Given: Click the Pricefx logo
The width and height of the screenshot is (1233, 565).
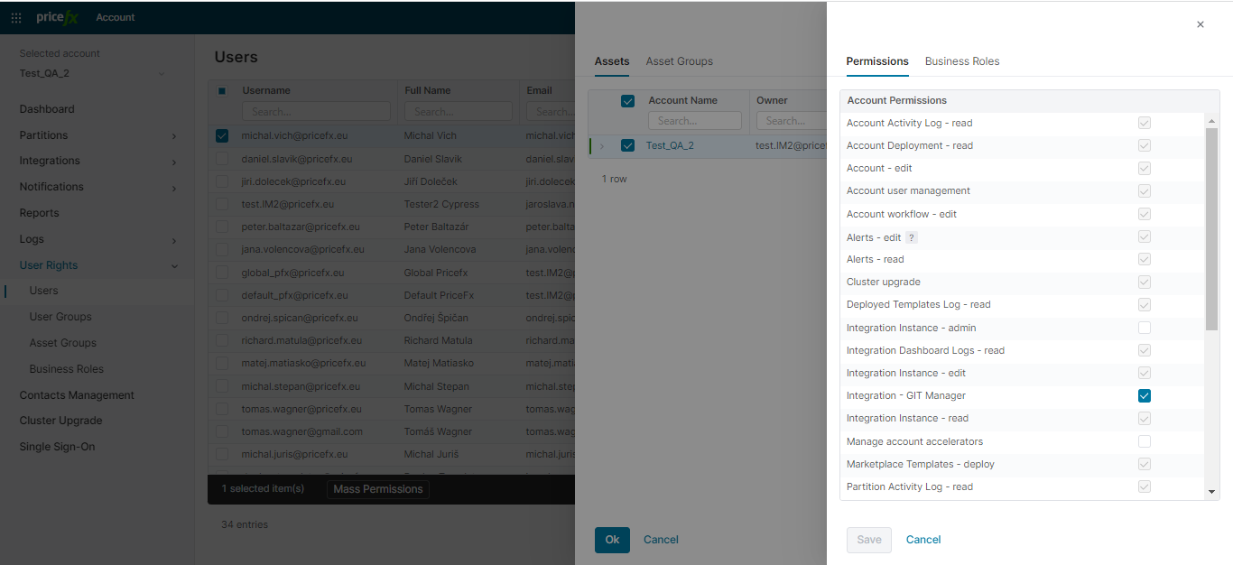Looking at the screenshot, I should (x=58, y=17).
